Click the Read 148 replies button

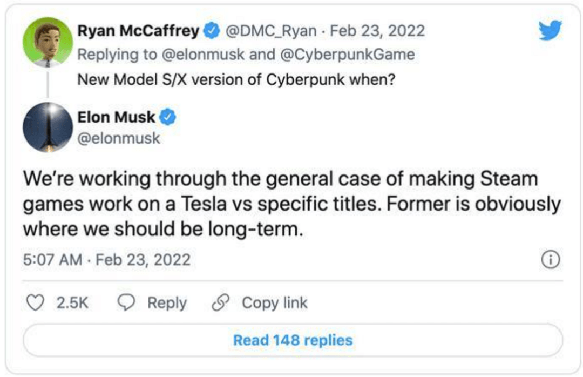point(293,340)
